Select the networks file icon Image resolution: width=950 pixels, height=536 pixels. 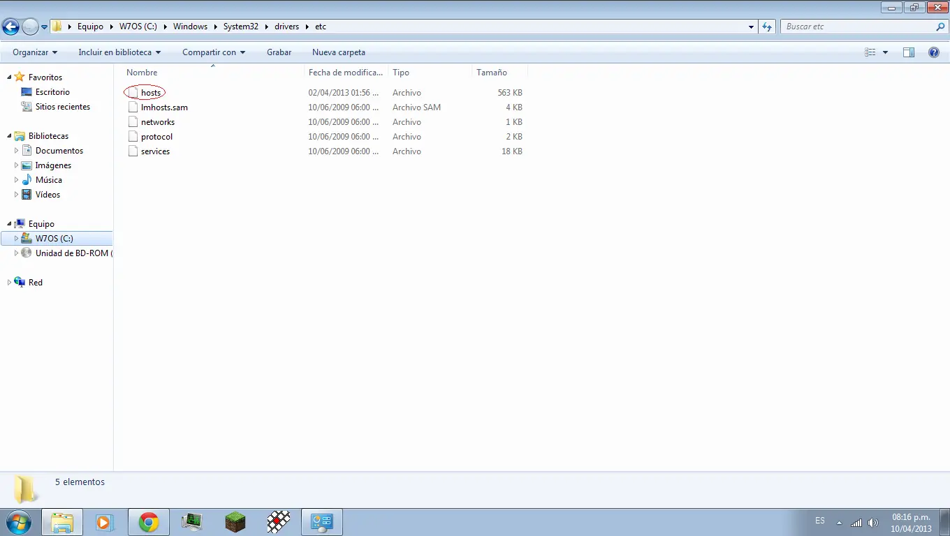point(133,122)
